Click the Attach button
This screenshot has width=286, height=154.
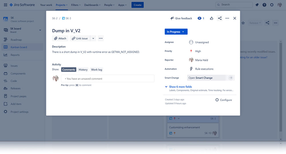point(60,38)
